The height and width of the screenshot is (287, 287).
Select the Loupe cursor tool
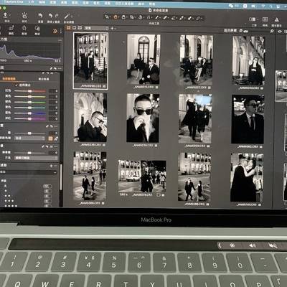point(123,17)
